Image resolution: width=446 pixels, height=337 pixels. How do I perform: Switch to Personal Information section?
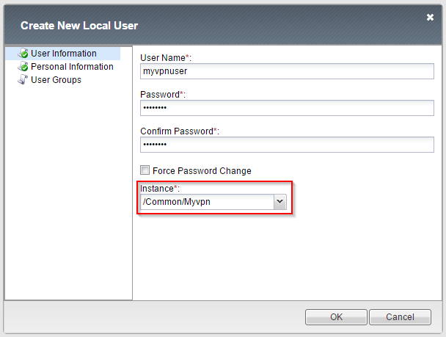click(x=72, y=67)
